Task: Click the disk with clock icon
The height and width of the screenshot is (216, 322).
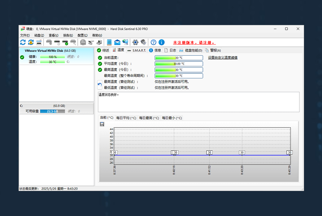Action: coord(57,42)
